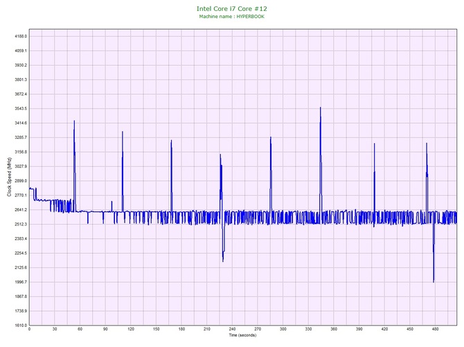This screenshot has width=464, height=347.
Task: Select the "Time (seconds)" axis title
Action: pos(242,335)
